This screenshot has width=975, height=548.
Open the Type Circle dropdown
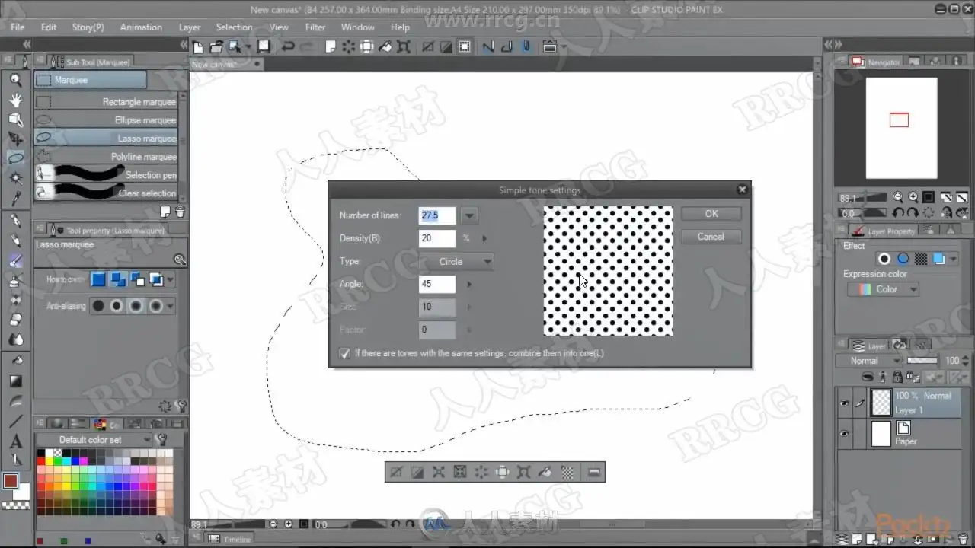[456, 261]
